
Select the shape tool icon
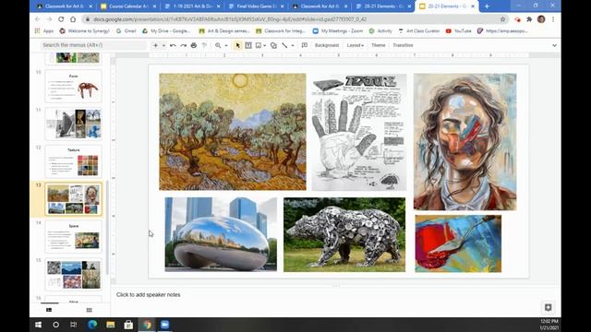click(273, 45)
